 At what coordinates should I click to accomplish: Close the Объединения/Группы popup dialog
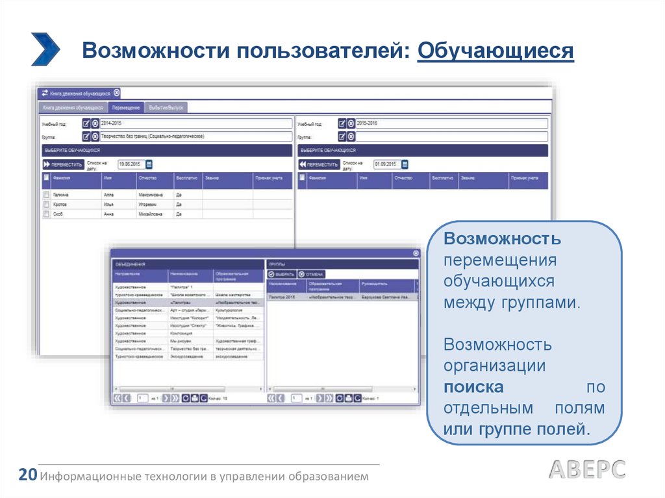click(x=416, y=253)
